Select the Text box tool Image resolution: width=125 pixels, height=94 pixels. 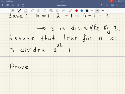click(x=64, y=11)
